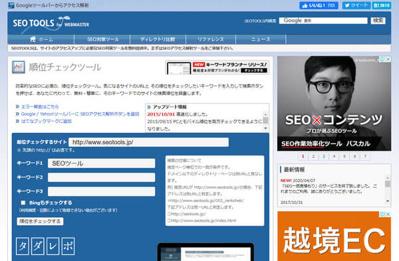Click 順位をチェックする button
Viewport: 399px width, 261px height.
click(40, 221)
